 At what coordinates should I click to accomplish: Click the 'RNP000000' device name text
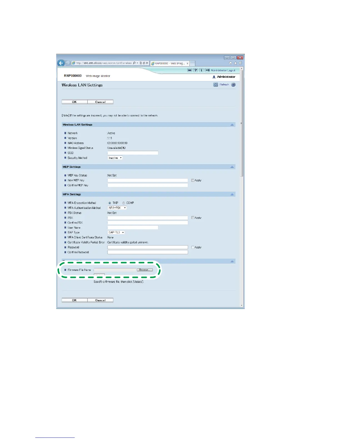click(x=73, y=76)
